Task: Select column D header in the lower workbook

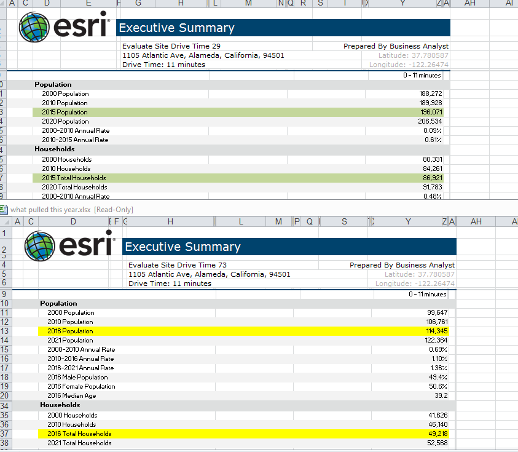Action: (73, 221)
